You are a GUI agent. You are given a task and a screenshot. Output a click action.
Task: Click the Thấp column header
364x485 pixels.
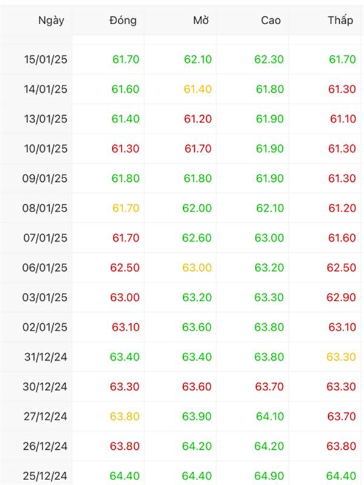340,20
